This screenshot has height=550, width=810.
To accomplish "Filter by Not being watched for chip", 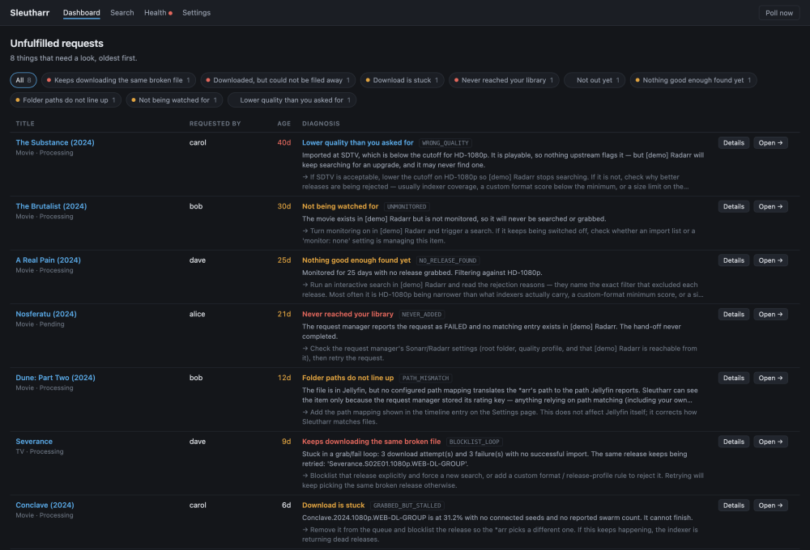I will (x=174, y=100).
